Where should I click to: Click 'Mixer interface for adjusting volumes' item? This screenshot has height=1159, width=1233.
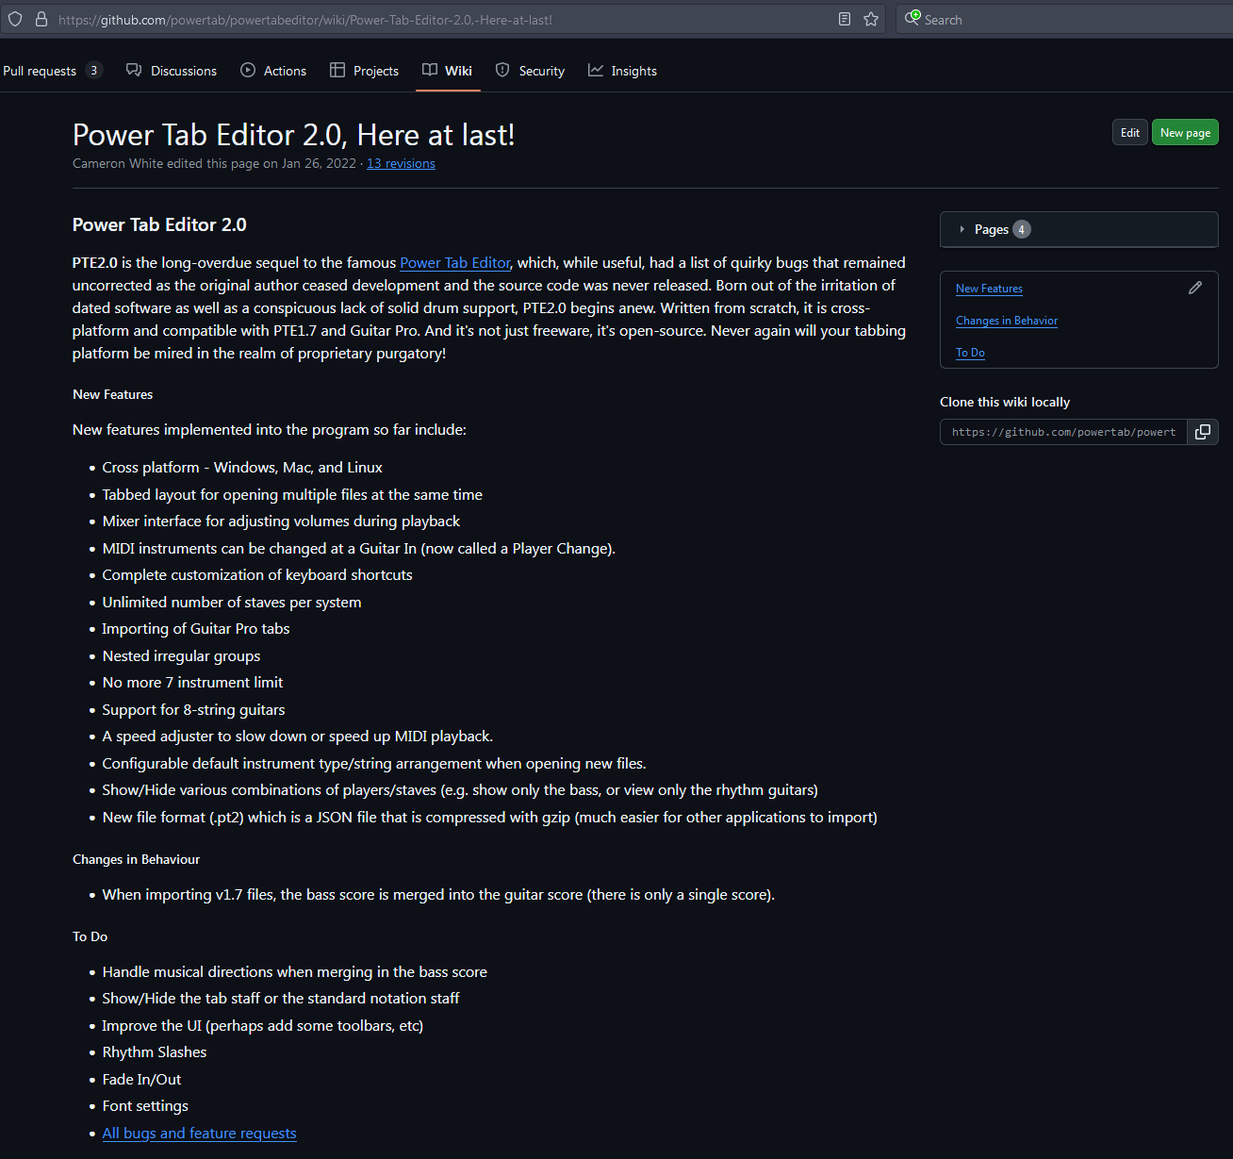click(x=281, y=522)
